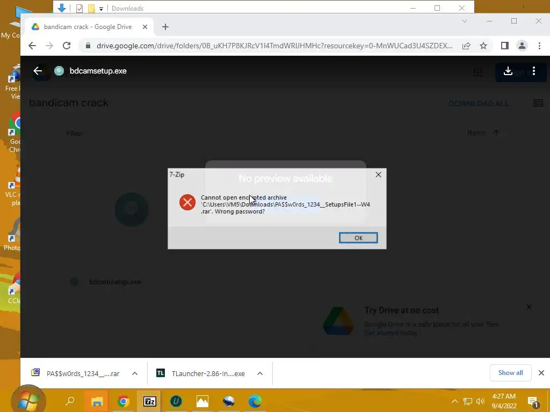Open File Explorer from the taskbar
This screenshot has height=412, width=550.
point(97,401)
